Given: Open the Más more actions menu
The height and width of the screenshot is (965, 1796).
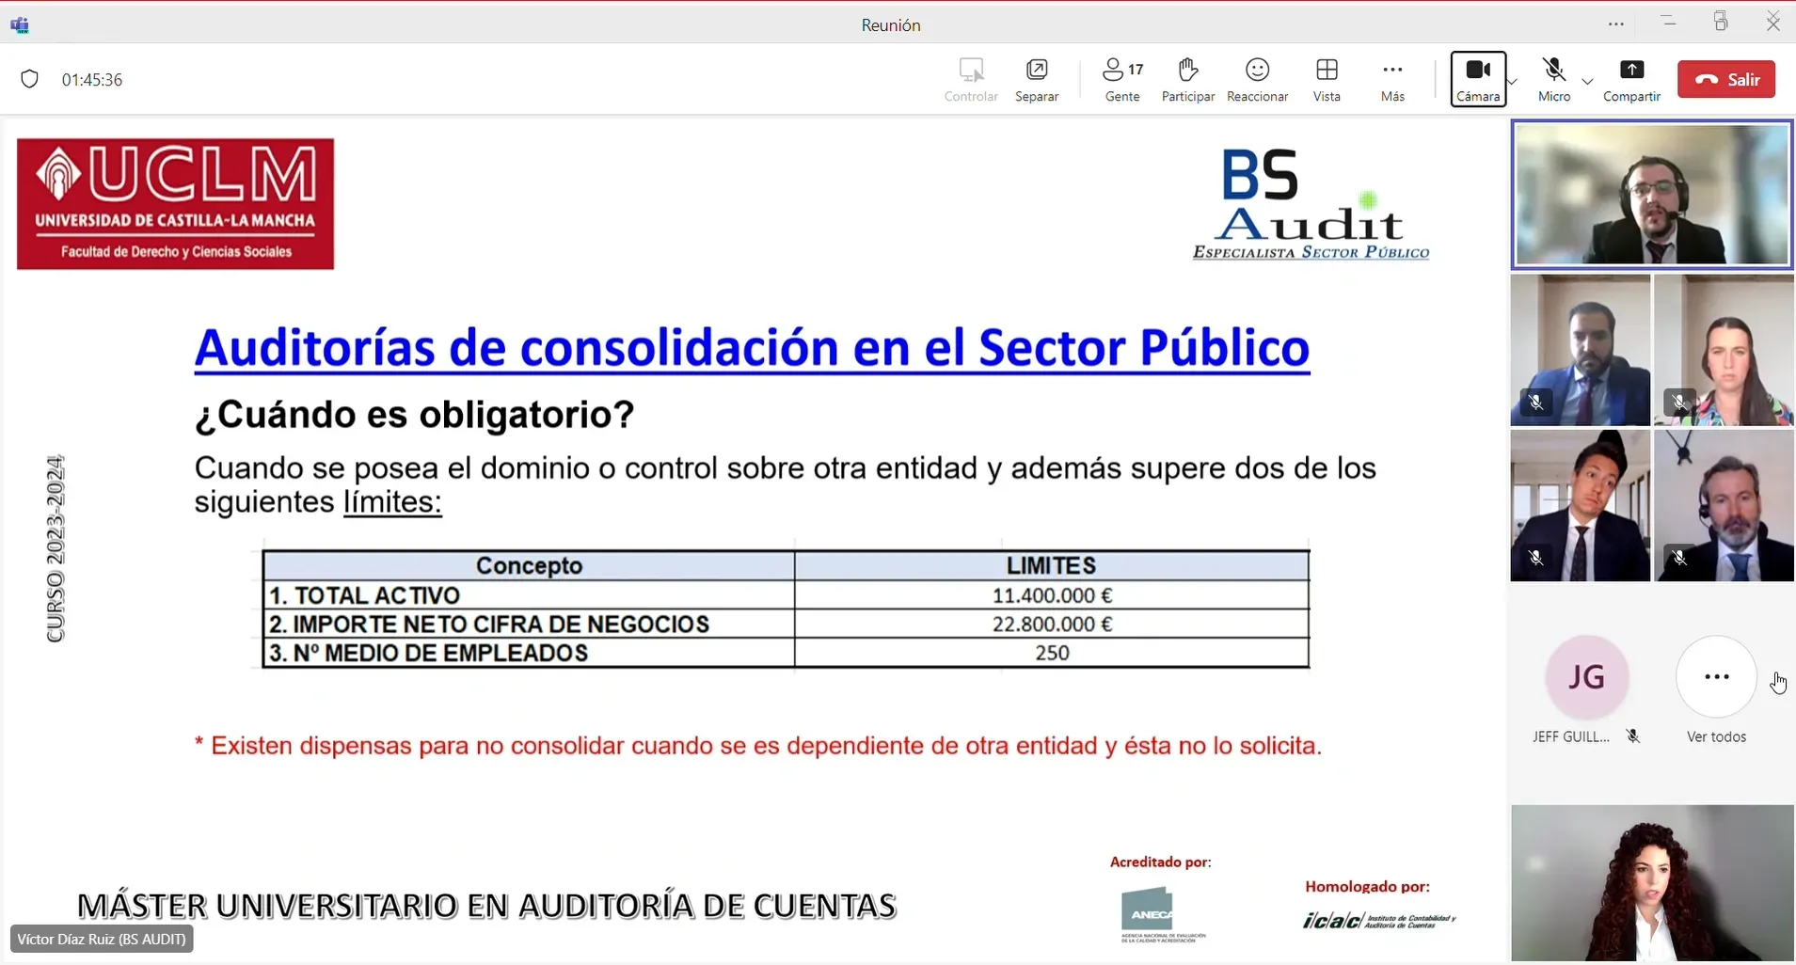Looking at the screenshot, I should coord(1392,79).
